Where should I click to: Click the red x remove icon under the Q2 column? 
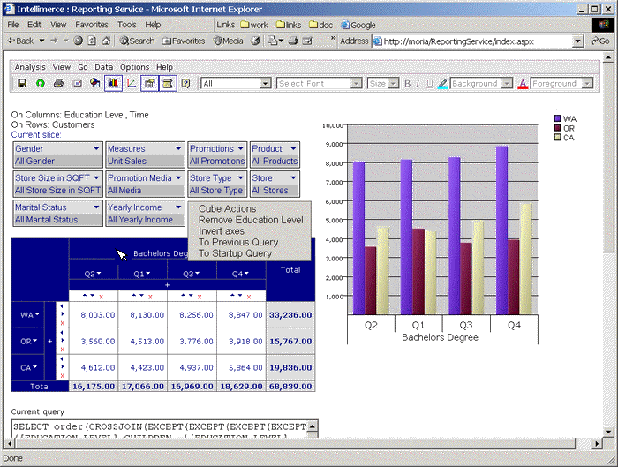pos(102,297)
